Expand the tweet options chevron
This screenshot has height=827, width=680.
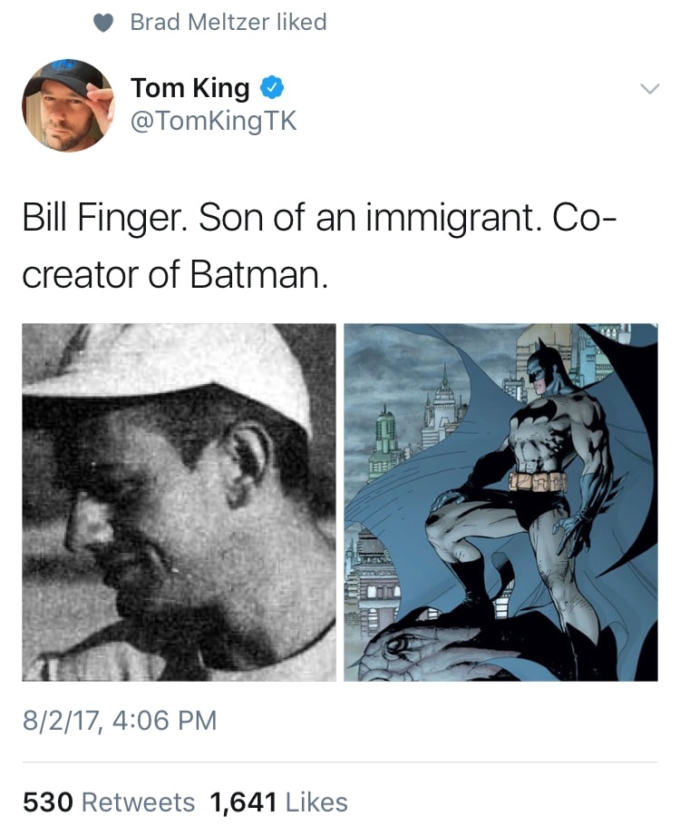[647, 89]
